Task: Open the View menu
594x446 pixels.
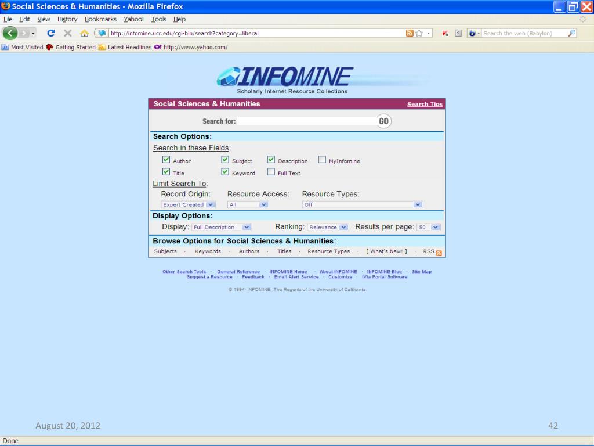Action: click(x=44, y=19)
